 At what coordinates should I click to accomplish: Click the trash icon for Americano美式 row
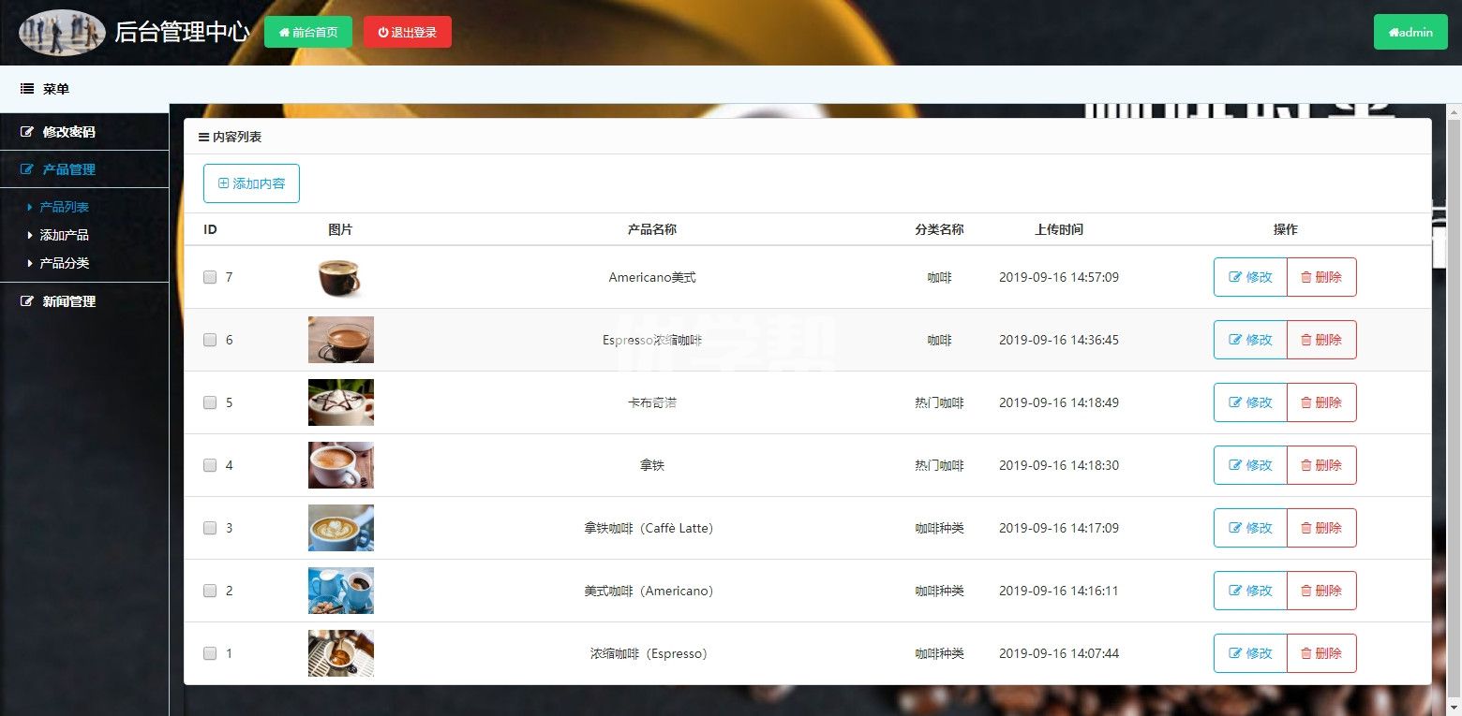click(1305, 277)
